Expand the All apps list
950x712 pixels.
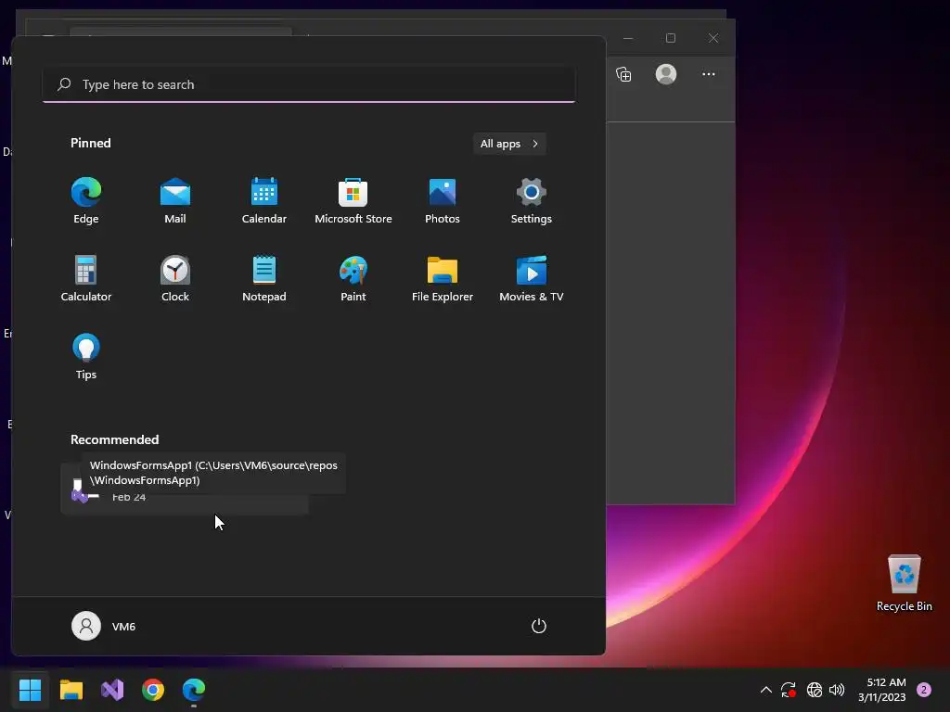509,144
